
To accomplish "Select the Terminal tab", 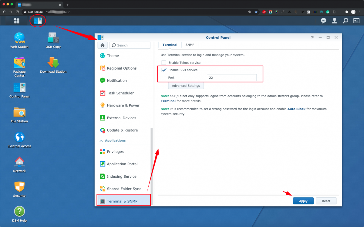I will coord(170,44).
